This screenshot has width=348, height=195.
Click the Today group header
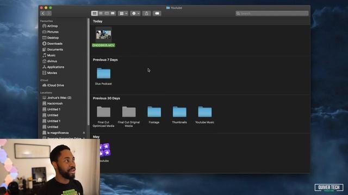pyautogui.click(x=98, y=22)
